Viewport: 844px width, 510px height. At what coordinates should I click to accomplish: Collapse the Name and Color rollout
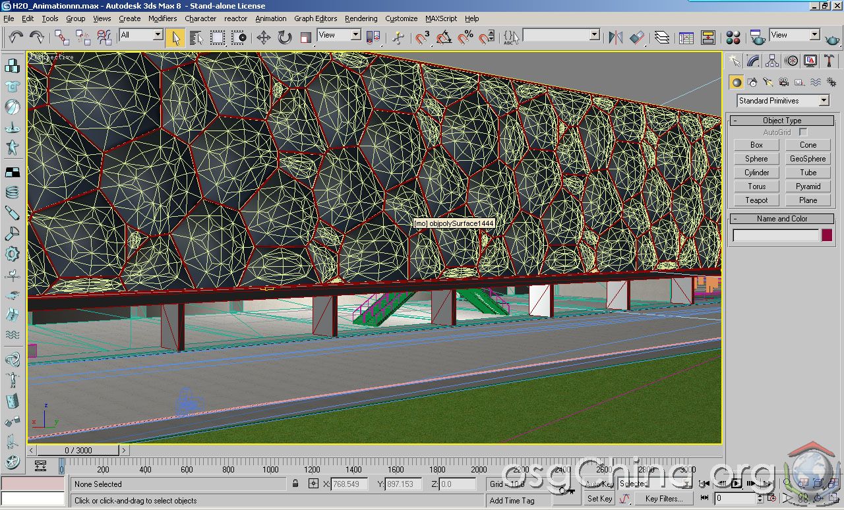tap(782, 219)
